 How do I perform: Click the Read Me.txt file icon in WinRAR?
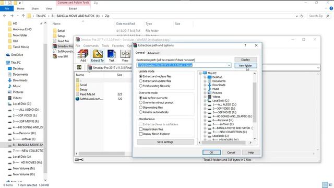pyautogui.click(x=78, y=94)
